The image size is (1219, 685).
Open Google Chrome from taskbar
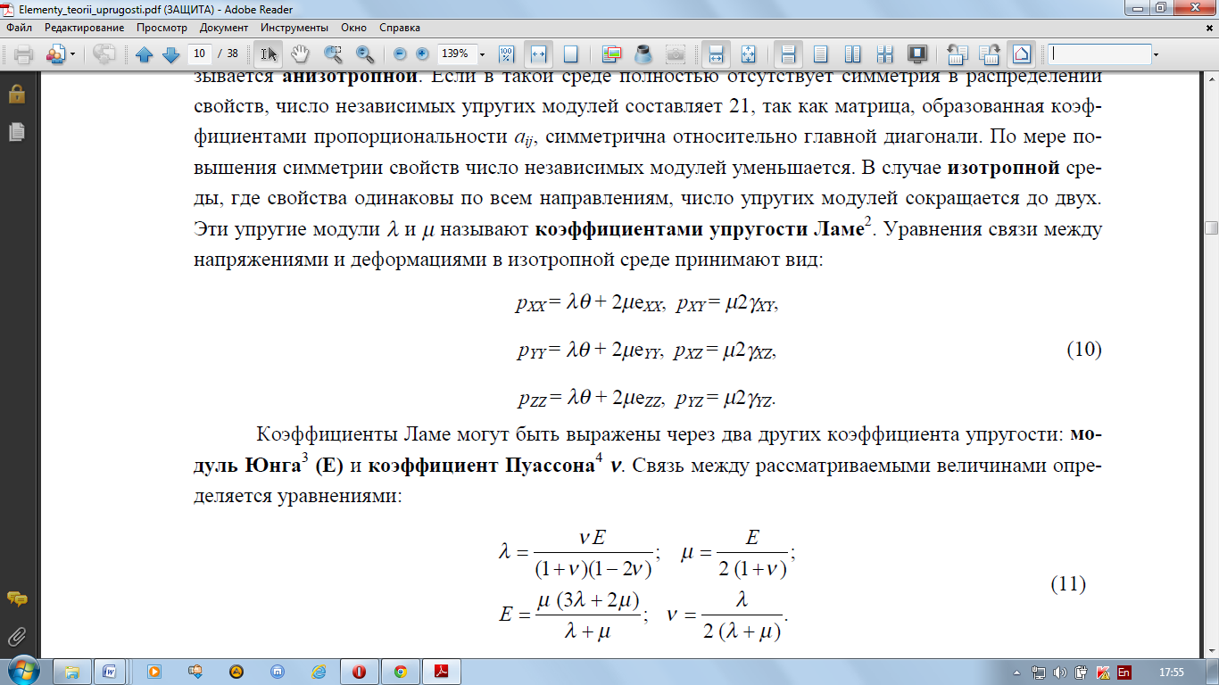(401, 671)
